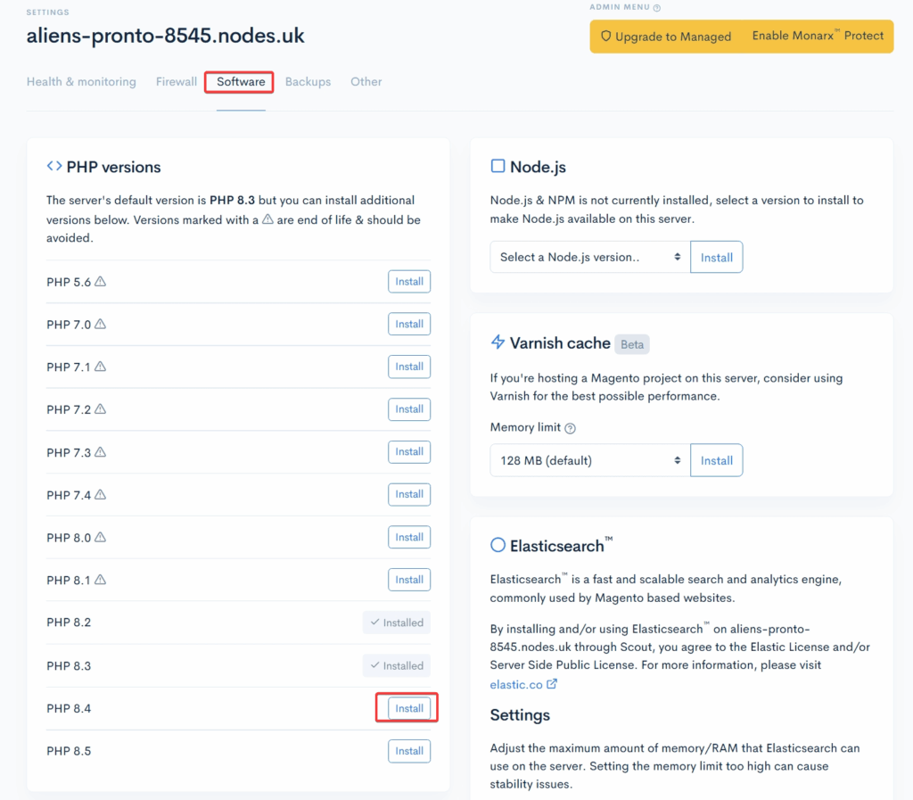Open the Varnish memory limit dropdown
Screen dimensions: 913x800
(x=589, y=460)
